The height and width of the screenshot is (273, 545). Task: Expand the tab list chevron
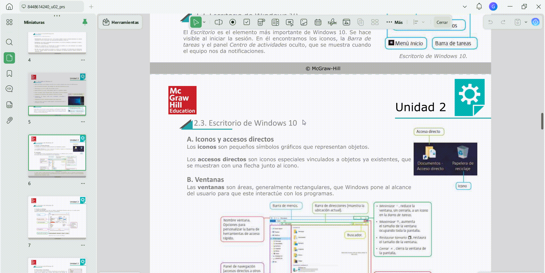point(465,7)
